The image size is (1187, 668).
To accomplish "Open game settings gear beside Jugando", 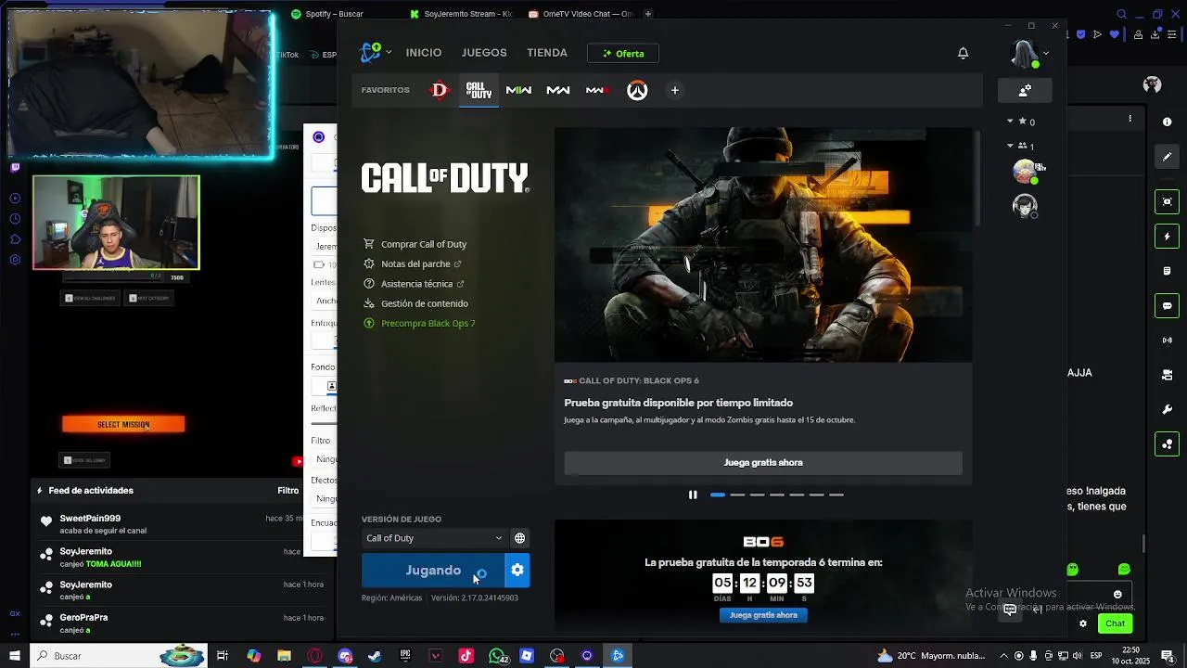I will tap(517, 570).
